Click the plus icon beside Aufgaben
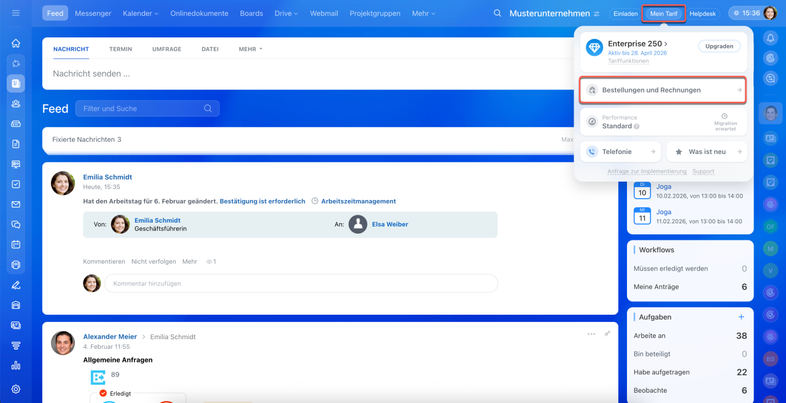786x403 pixels. 741,317
